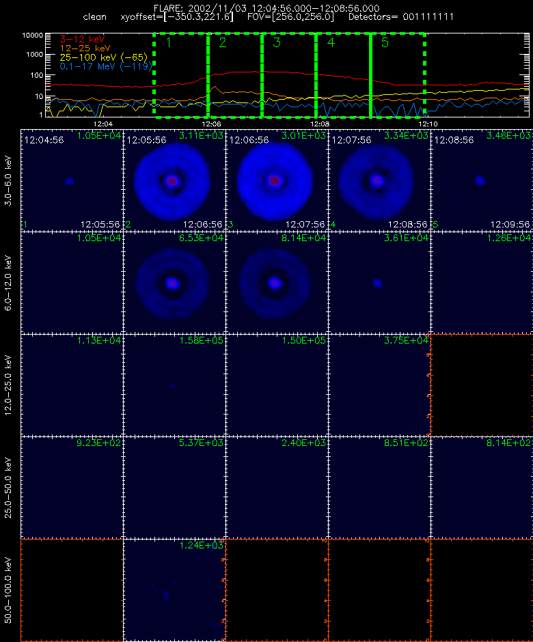The image size is (533, 642).
Task: Click the Detectors= 001111111 text
Action: coord(401,17)
